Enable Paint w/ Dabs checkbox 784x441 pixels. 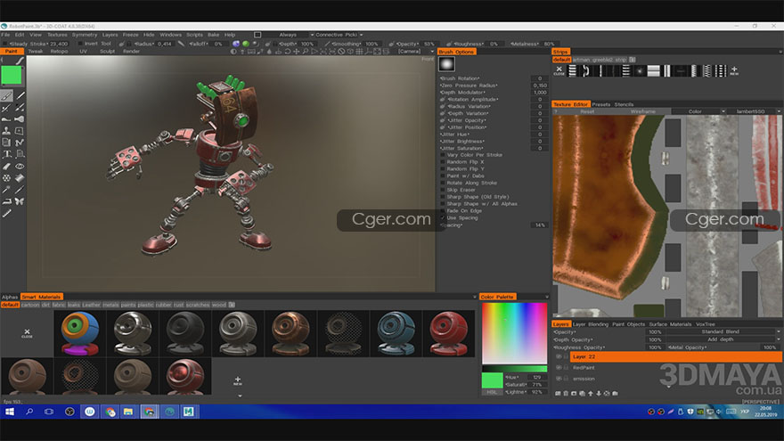tap(443, 176)
